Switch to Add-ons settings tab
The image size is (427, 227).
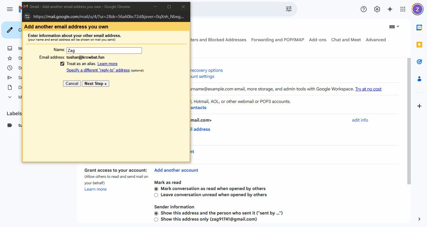[317, 40]
